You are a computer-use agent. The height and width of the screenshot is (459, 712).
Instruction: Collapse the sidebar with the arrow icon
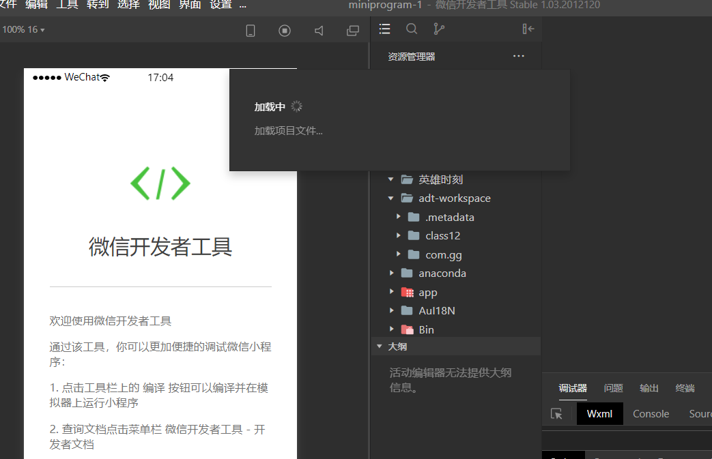[x=528, y=29]
